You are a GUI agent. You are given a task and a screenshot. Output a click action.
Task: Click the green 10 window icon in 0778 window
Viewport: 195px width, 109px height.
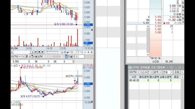(x=130, y=67)
